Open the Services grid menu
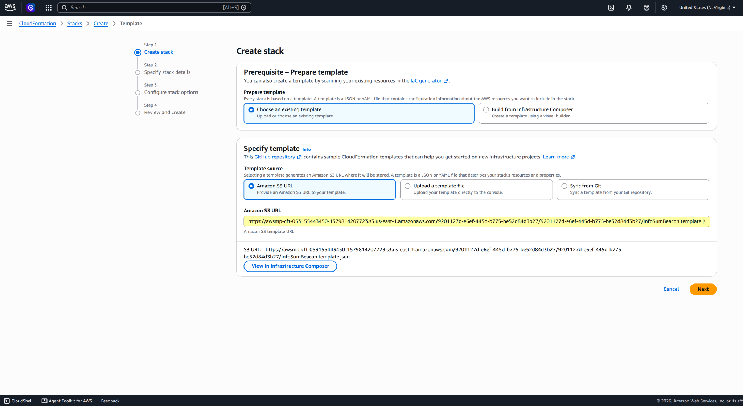 point(49,8)
